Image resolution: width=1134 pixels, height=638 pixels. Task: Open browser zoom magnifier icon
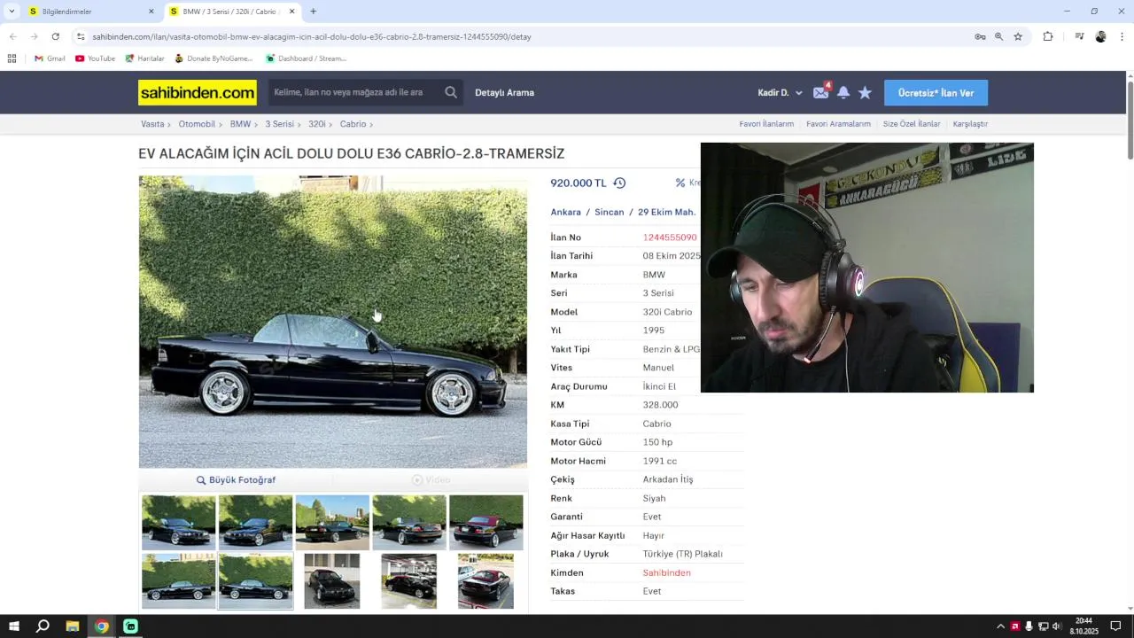click(998, 36)
